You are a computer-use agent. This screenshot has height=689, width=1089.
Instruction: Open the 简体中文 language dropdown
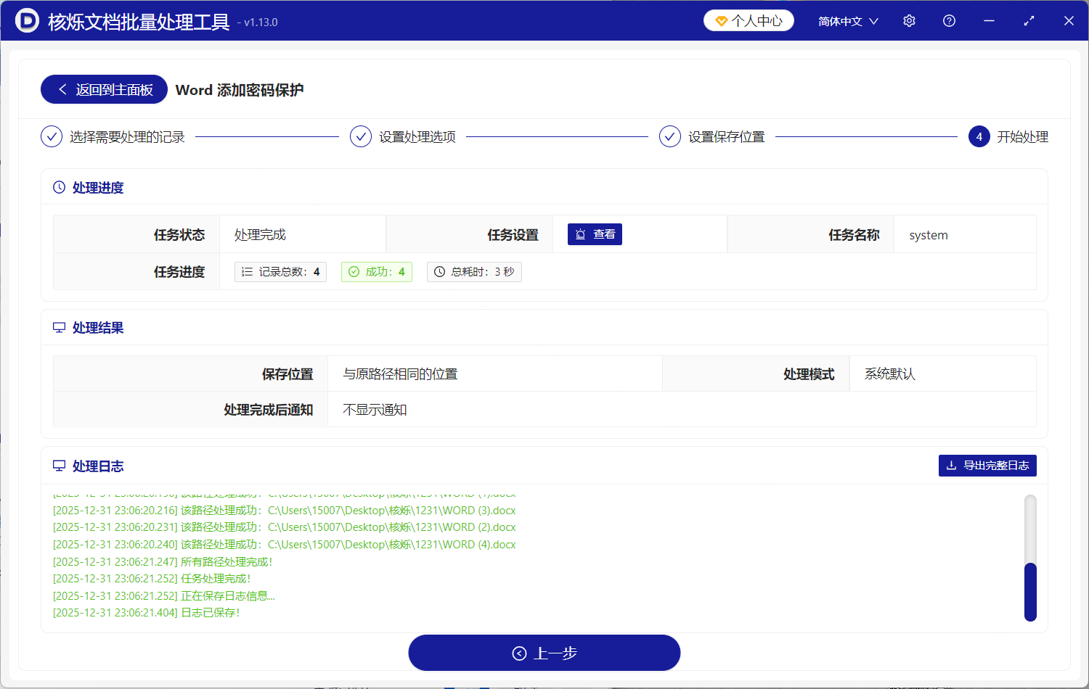(847, 21)
